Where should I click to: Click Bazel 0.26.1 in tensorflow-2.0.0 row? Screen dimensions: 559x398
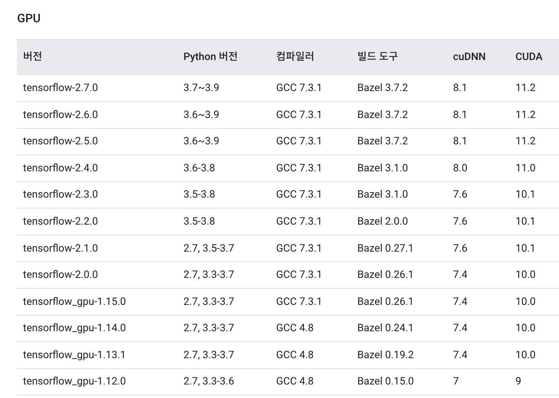tap(385, 275)
